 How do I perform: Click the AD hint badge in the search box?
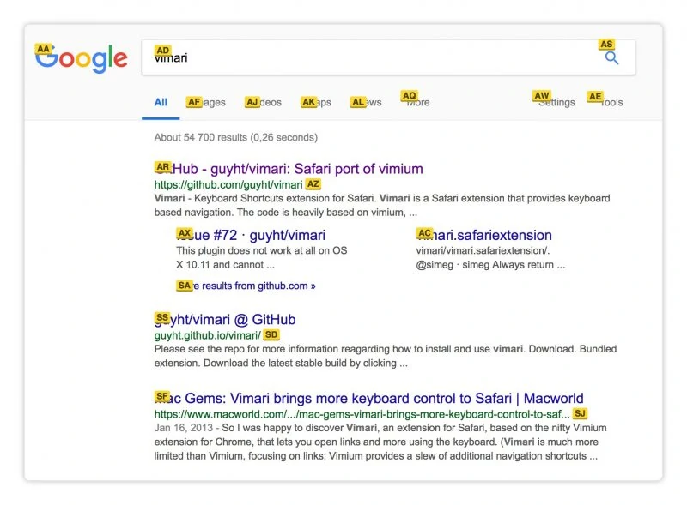pyautogui.click(x=162, y=51)
